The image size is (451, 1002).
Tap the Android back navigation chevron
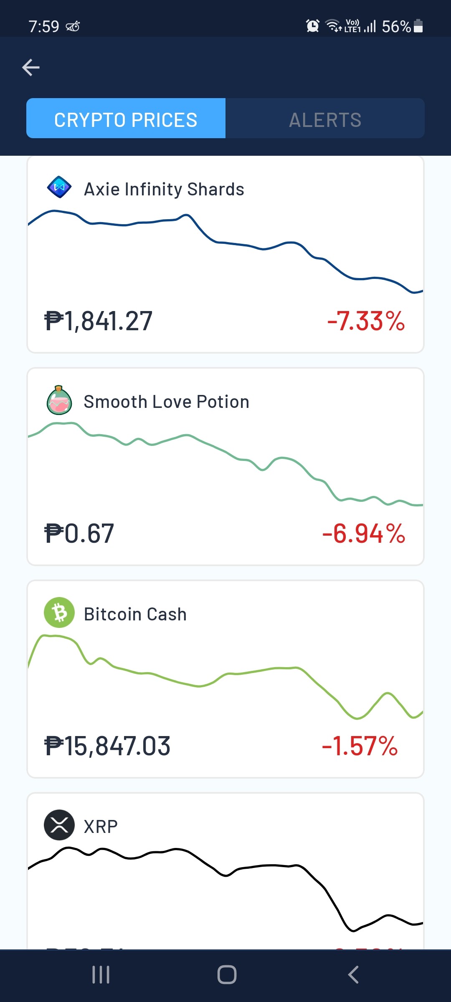click(353, 975)
